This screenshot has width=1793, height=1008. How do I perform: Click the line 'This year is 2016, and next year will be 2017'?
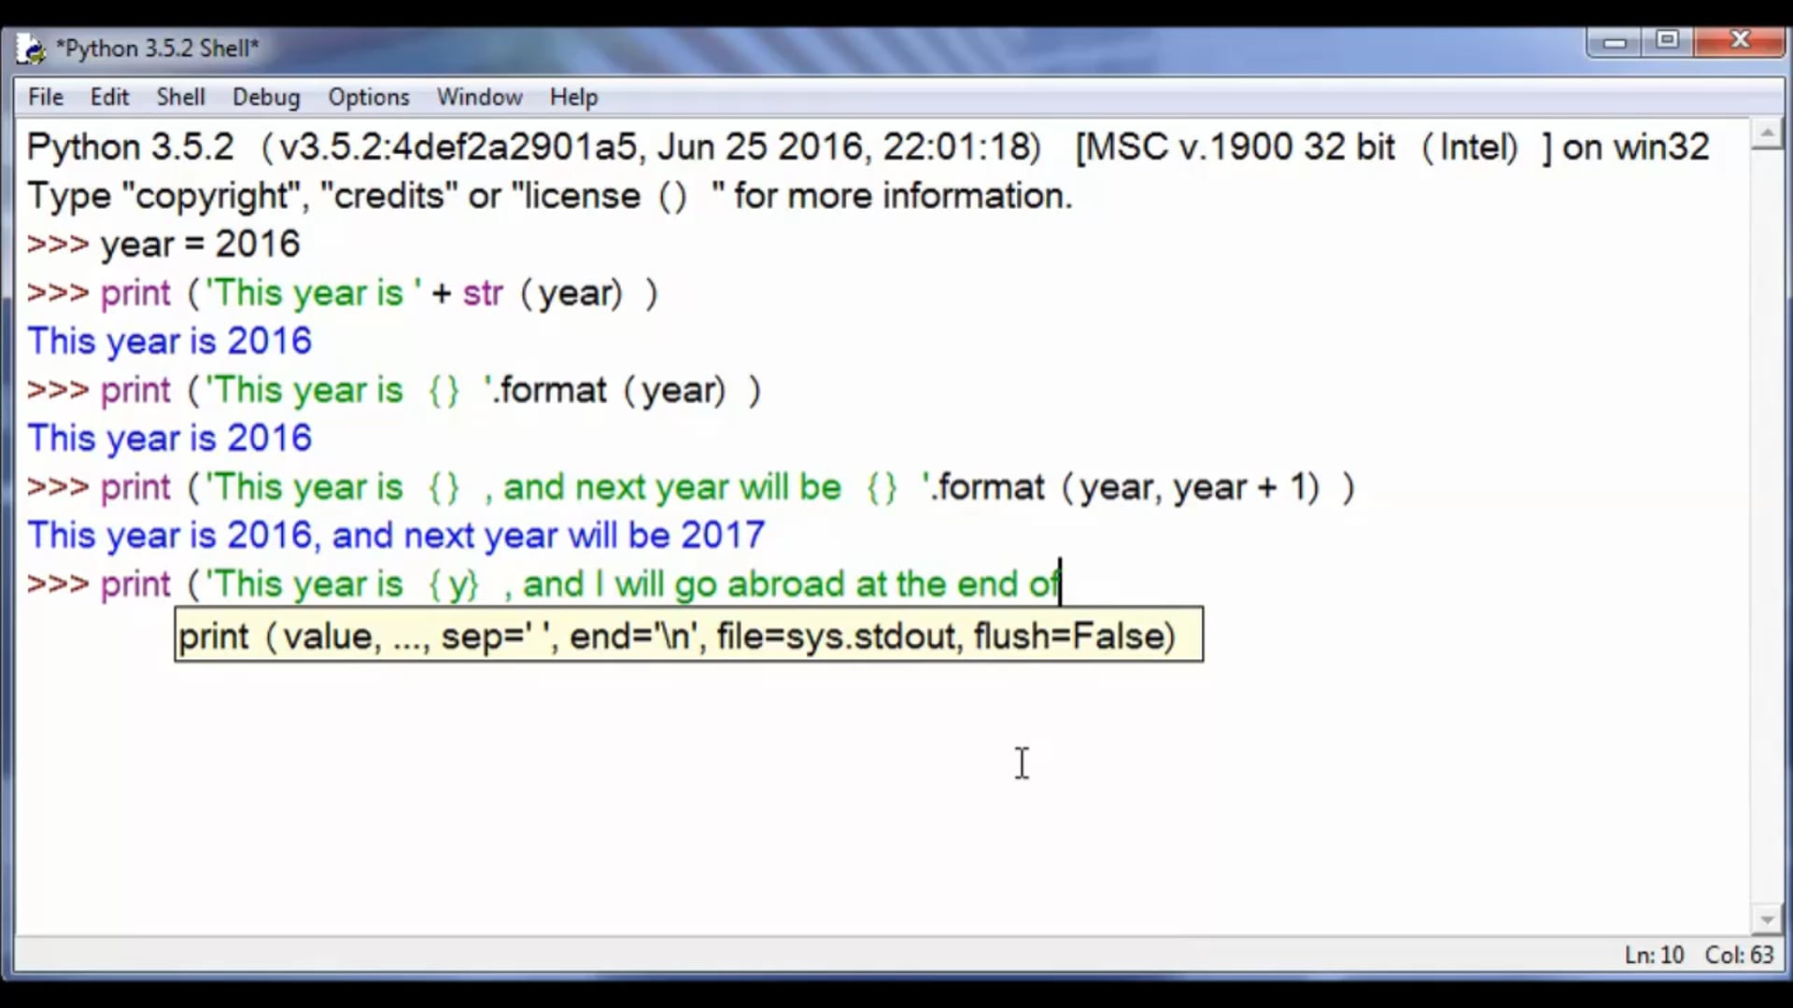(x=395, y=535)
